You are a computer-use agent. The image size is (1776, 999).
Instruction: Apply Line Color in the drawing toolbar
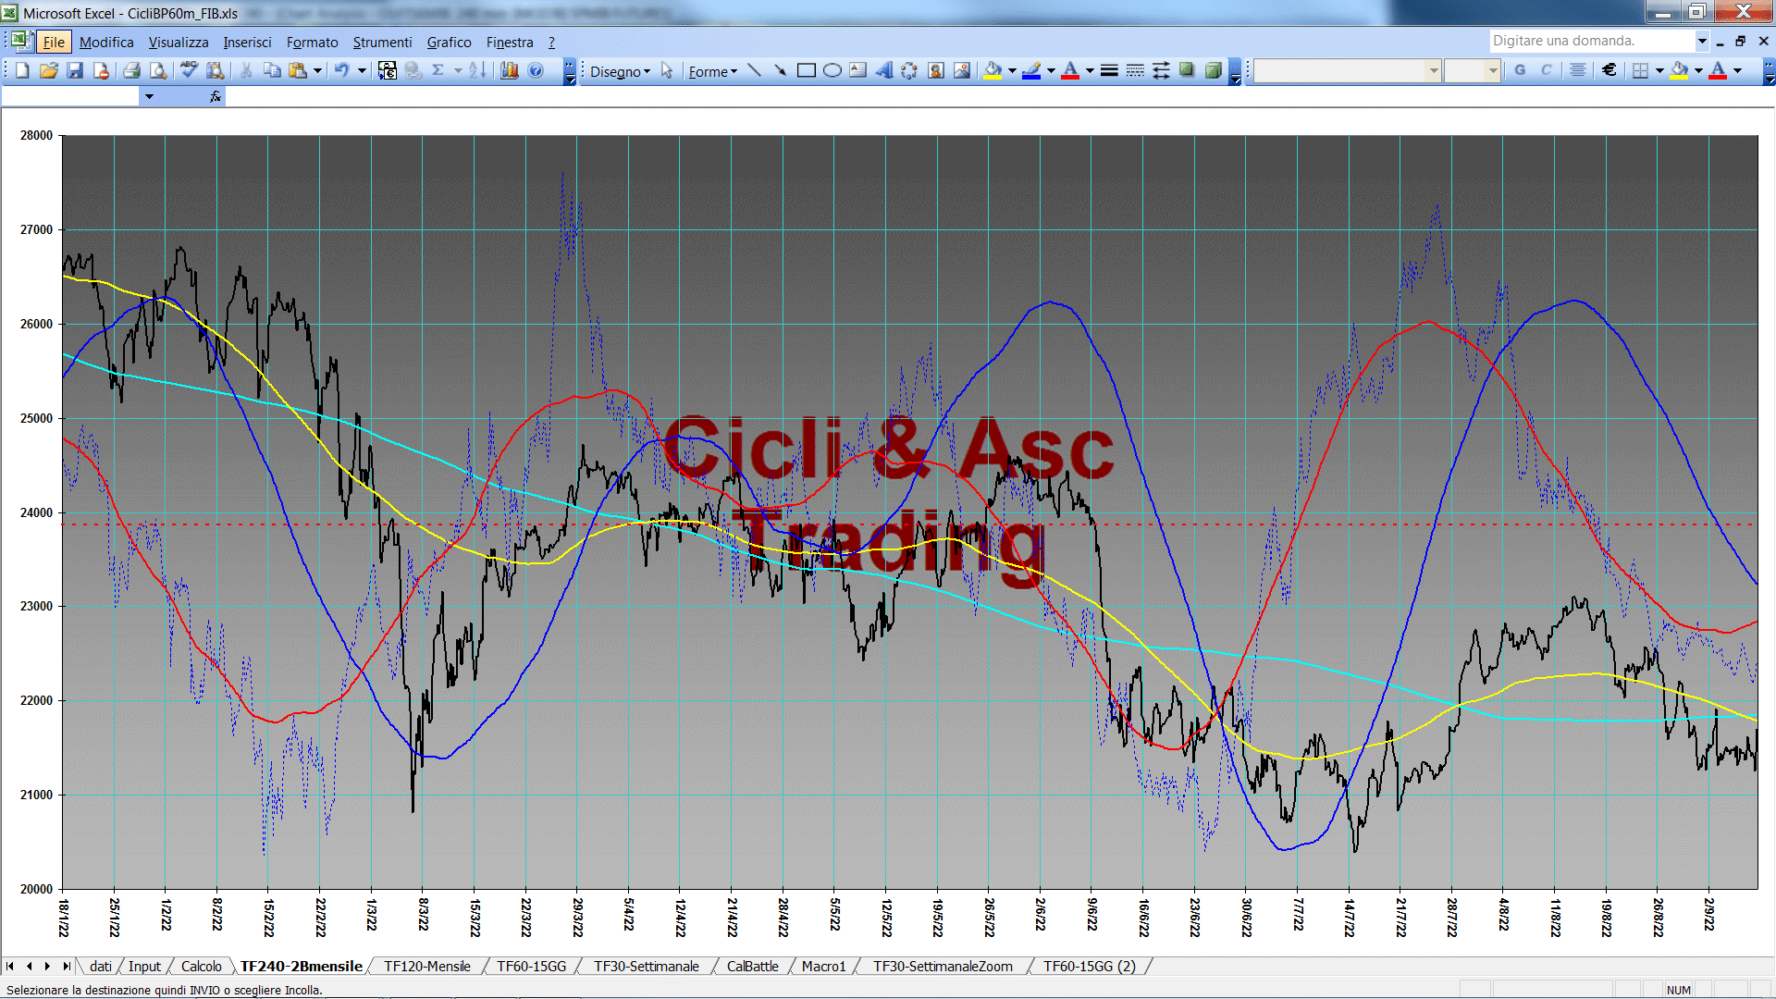1032,70
